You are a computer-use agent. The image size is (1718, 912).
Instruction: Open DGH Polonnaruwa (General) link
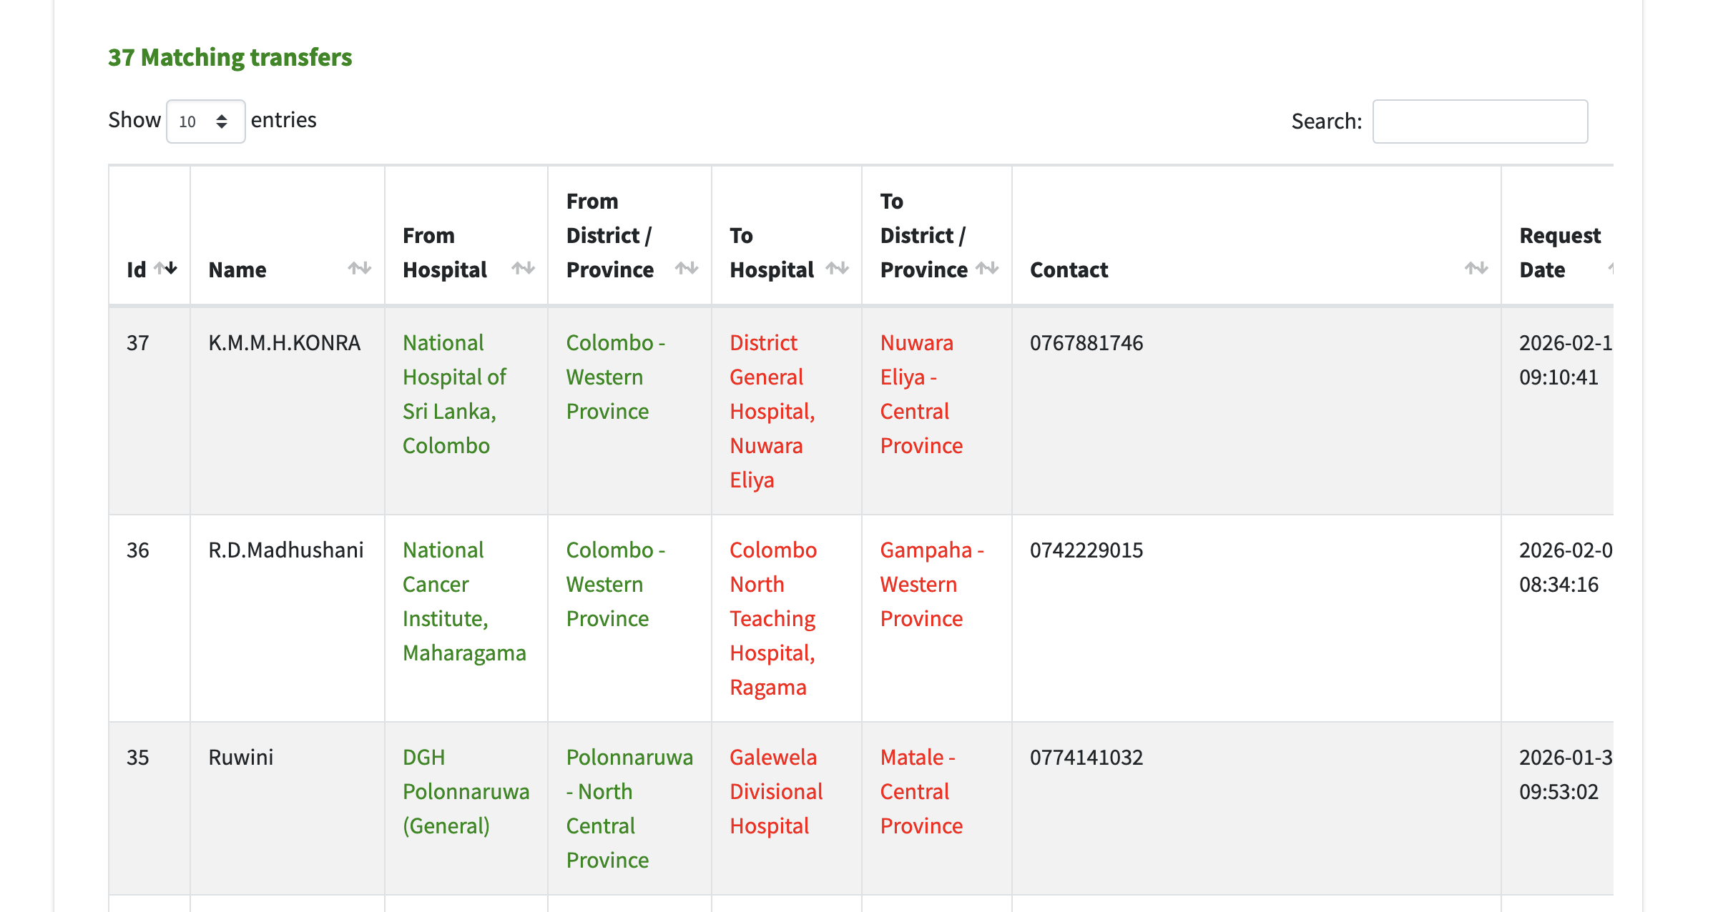[x=466, y=791]
